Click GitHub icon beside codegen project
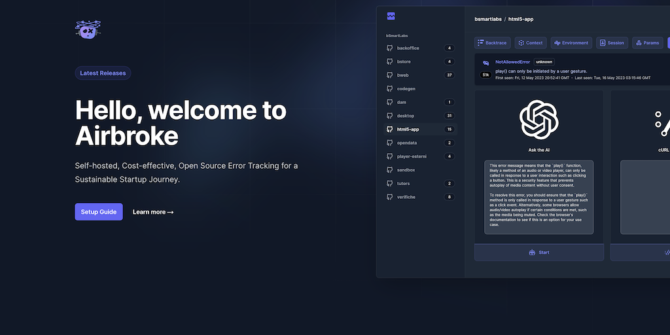 [x=390, y=89]
